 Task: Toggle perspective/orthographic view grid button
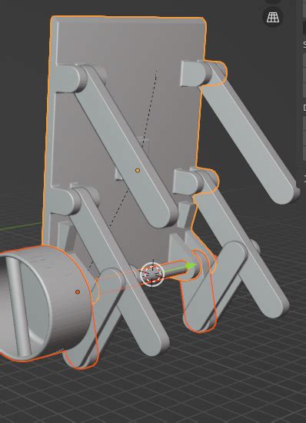[x=273, y=18]
